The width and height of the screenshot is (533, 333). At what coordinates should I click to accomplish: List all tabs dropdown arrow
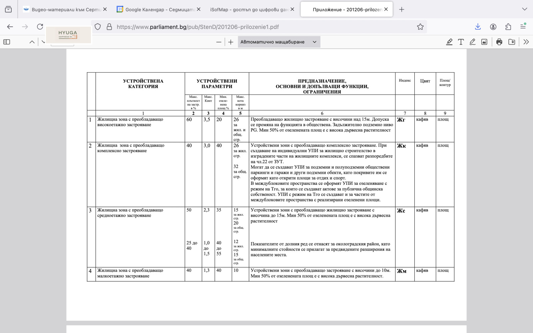(x=524, y=9)
